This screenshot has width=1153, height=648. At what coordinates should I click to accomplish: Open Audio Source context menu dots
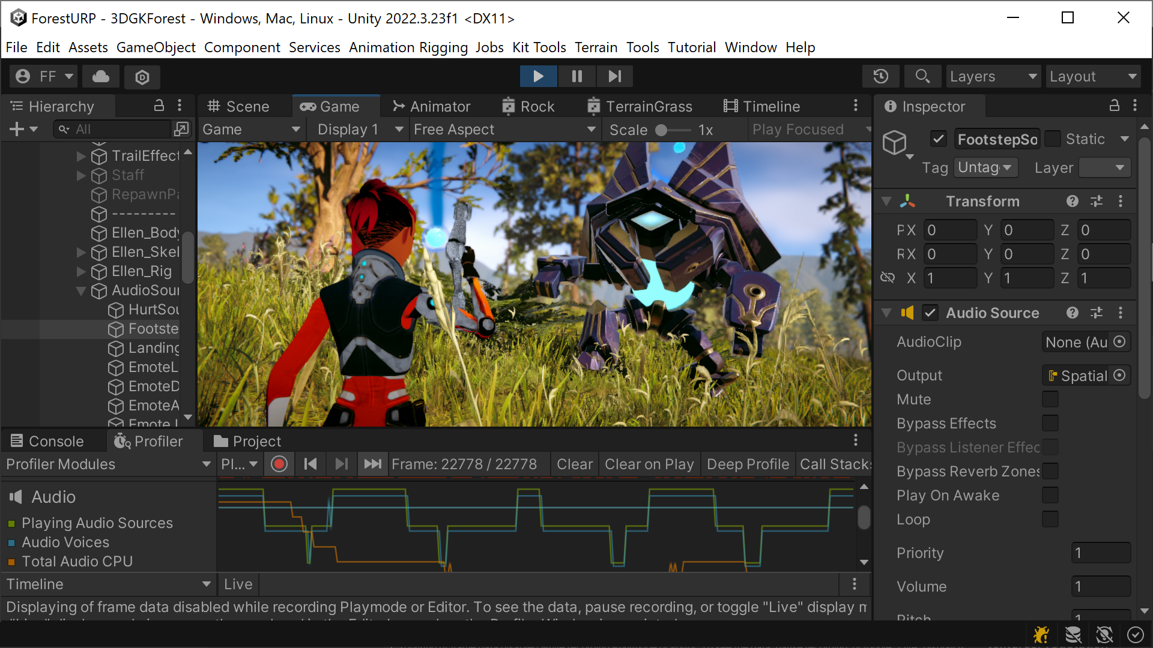click(1121, 313)
